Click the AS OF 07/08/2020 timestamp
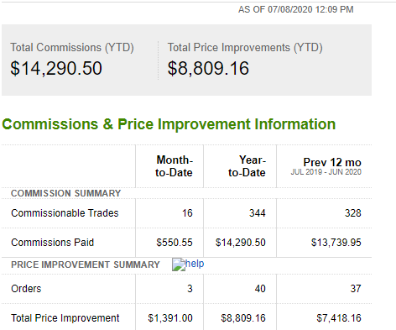The width and height of the screenshot is (396, 330). (x=296, y=9)
